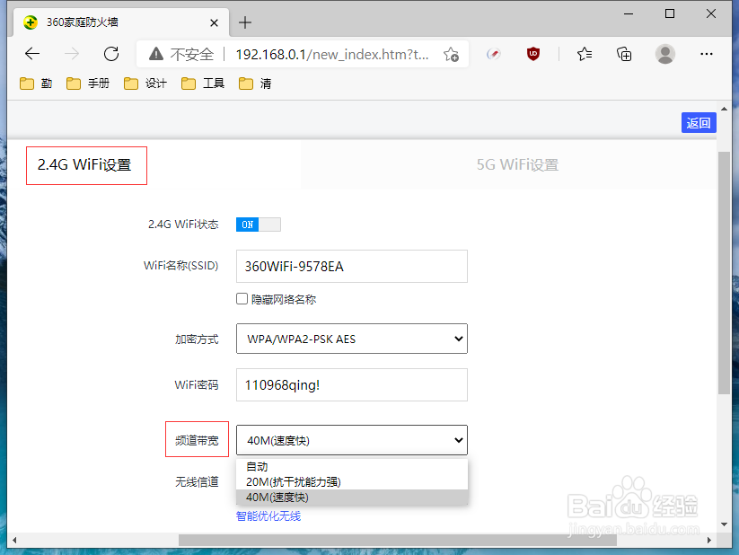Go back to the previous page

click(x=32, y=54)
